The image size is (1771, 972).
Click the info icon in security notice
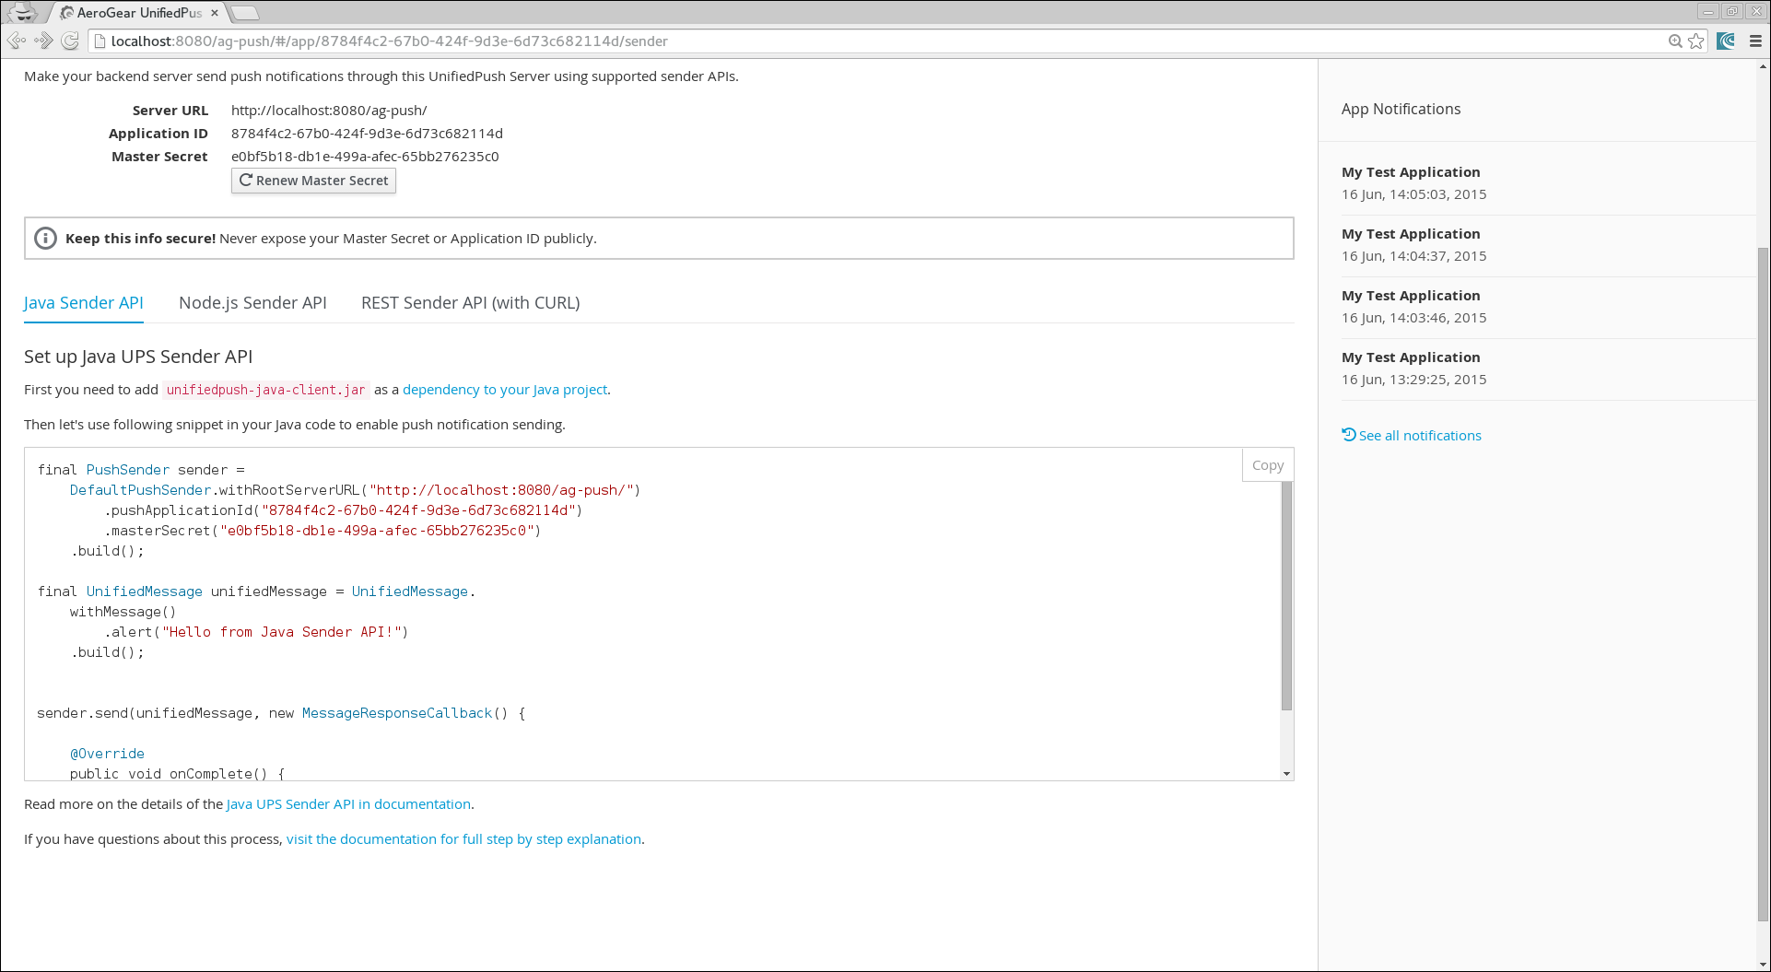(x=45, y=239)
